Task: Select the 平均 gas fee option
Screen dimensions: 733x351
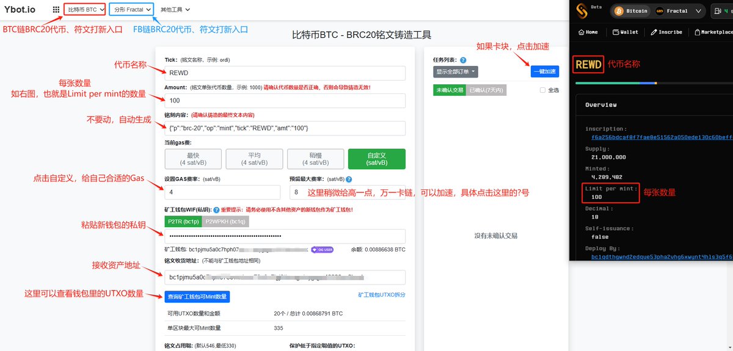Action: (x=254, y=159)
